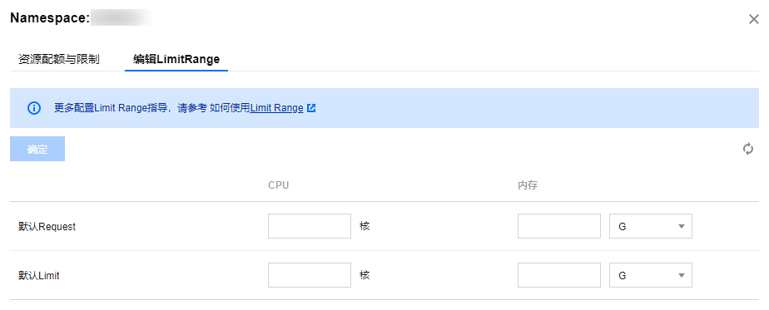The image size is (769, 310).
Task: Click the 确定 confirm button
Action: pos(37,149)
